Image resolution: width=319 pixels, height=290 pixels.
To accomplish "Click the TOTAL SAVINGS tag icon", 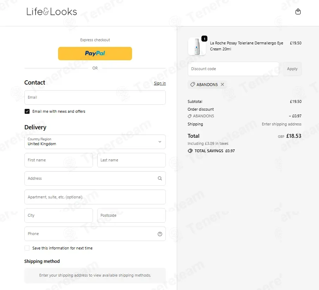I will [x=190, y=151].
